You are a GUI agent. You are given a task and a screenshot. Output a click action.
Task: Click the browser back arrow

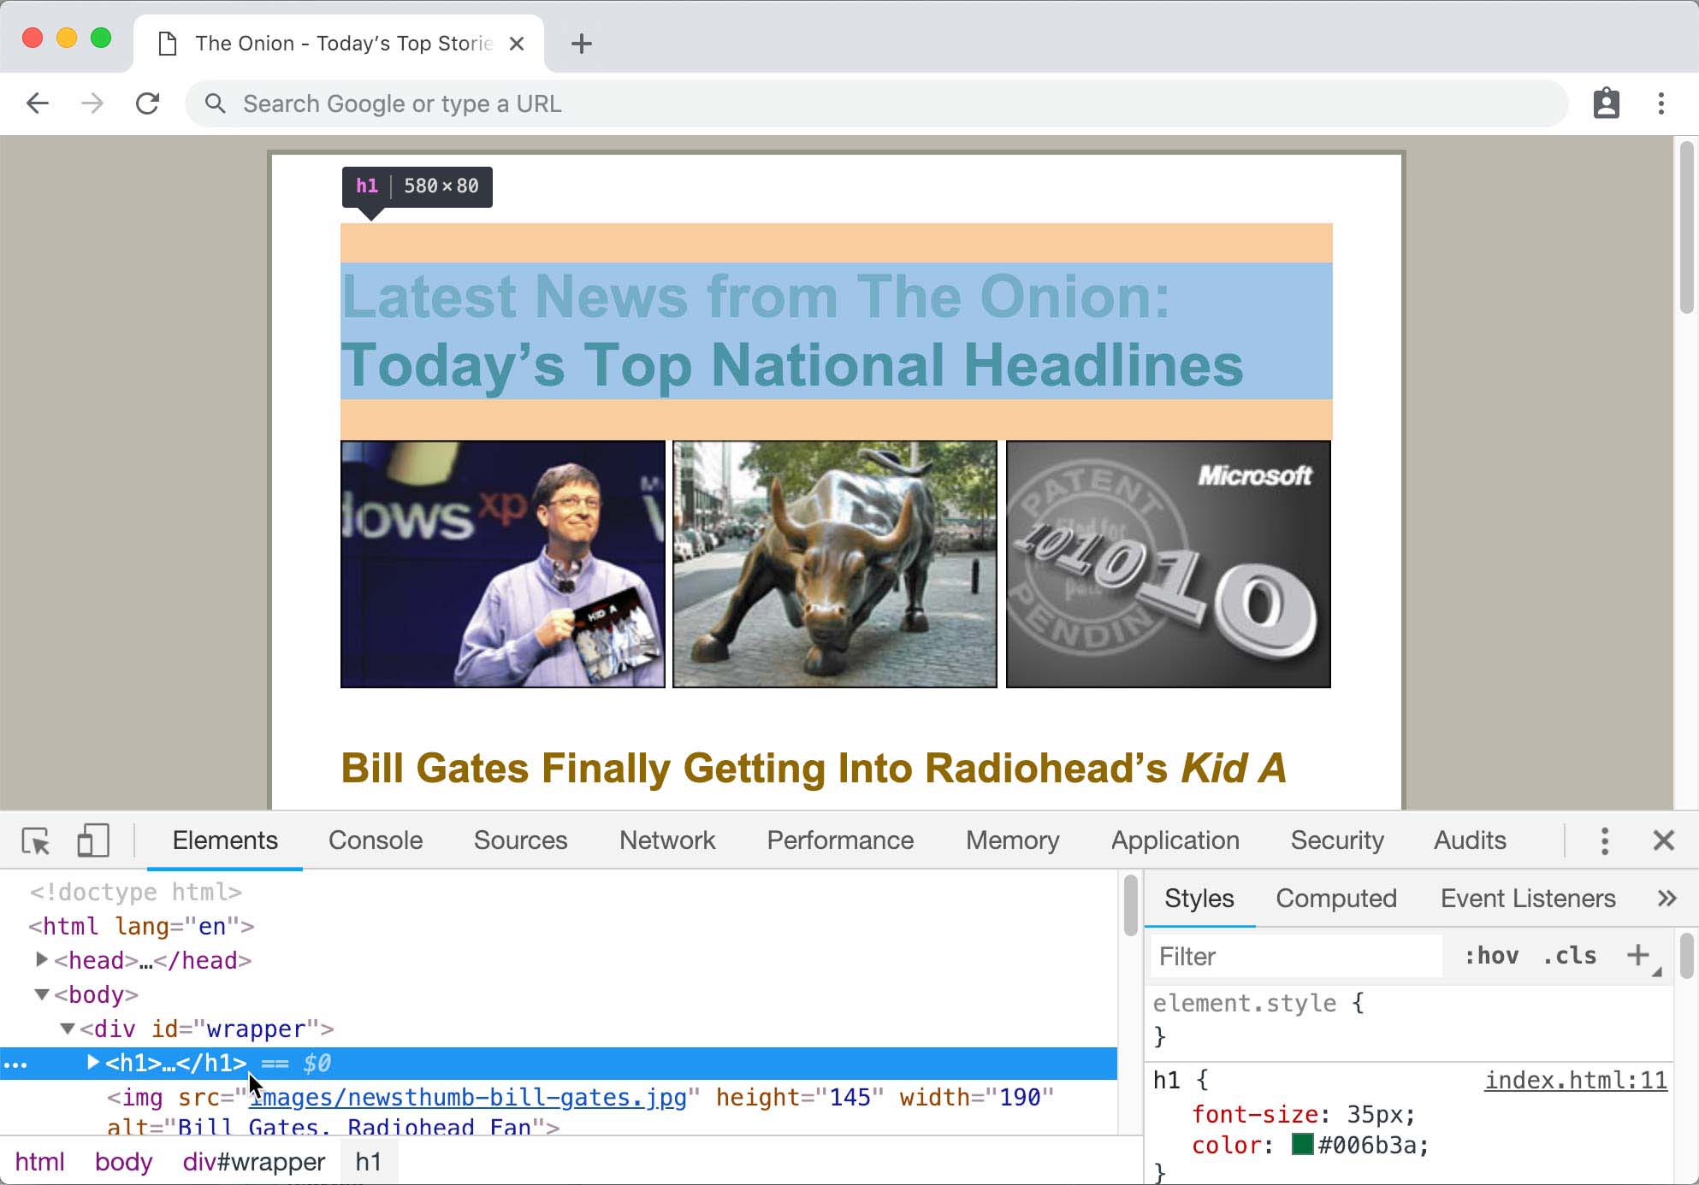tap(37, 103)
